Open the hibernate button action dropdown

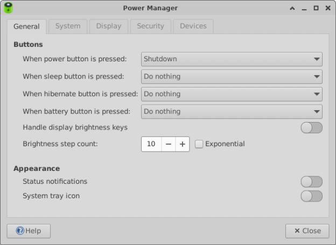tap(232, 94)
